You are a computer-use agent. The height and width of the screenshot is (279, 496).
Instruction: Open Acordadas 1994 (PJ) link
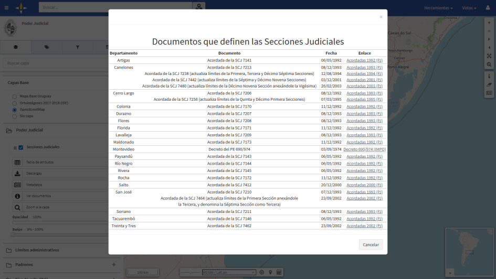coord(364,73)
